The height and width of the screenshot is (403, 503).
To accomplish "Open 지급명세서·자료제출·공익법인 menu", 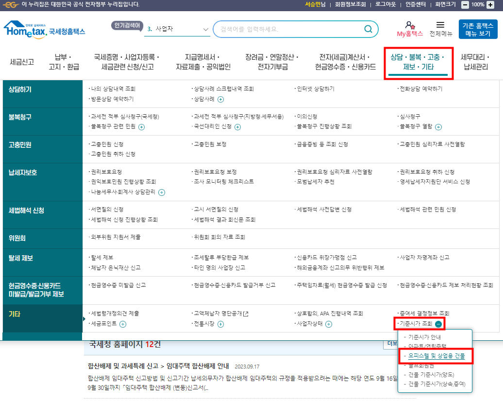I will click(203, 62).
